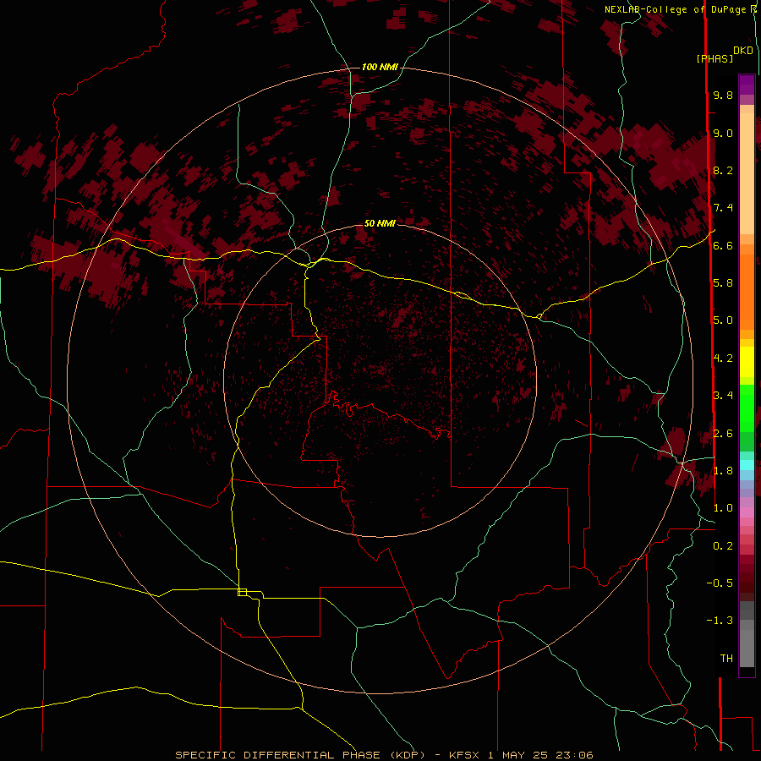
Task: Click the -1.3 value on the color scale
Action: pos(720,621)
